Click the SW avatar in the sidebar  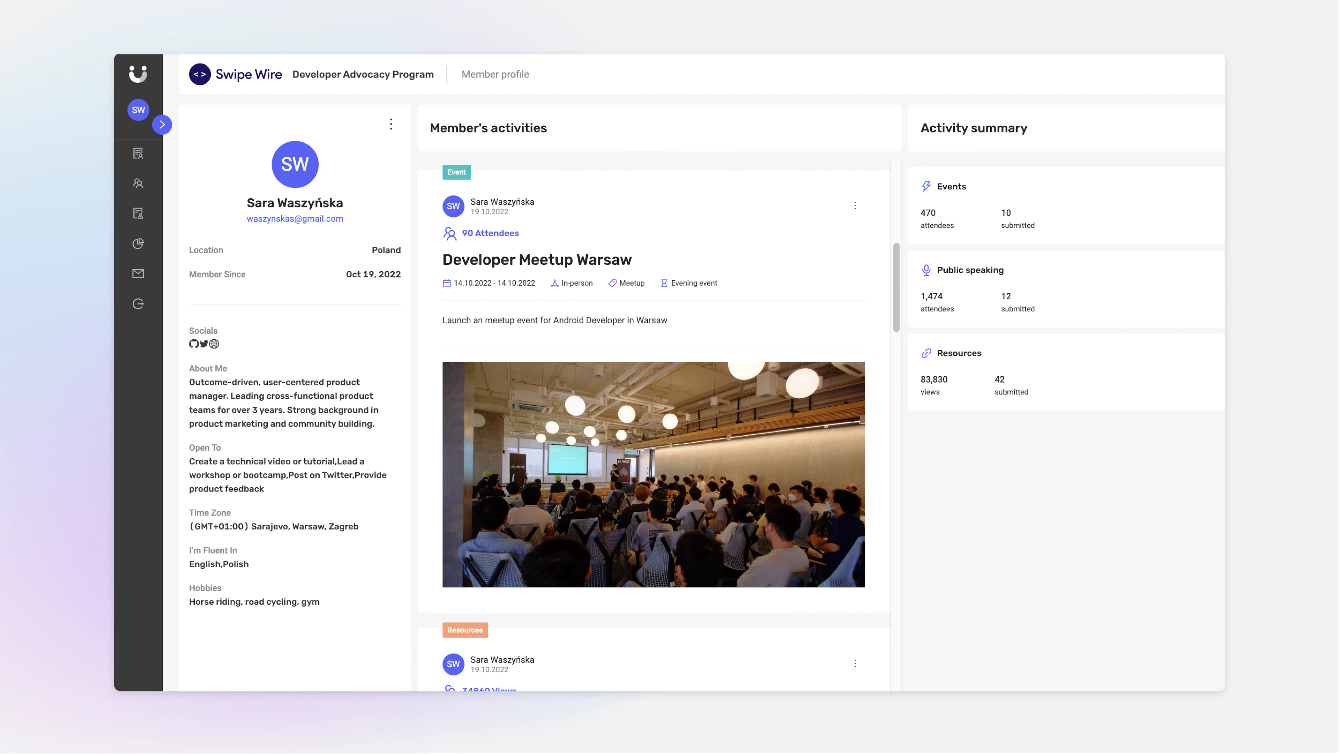(x=139, y=110)
